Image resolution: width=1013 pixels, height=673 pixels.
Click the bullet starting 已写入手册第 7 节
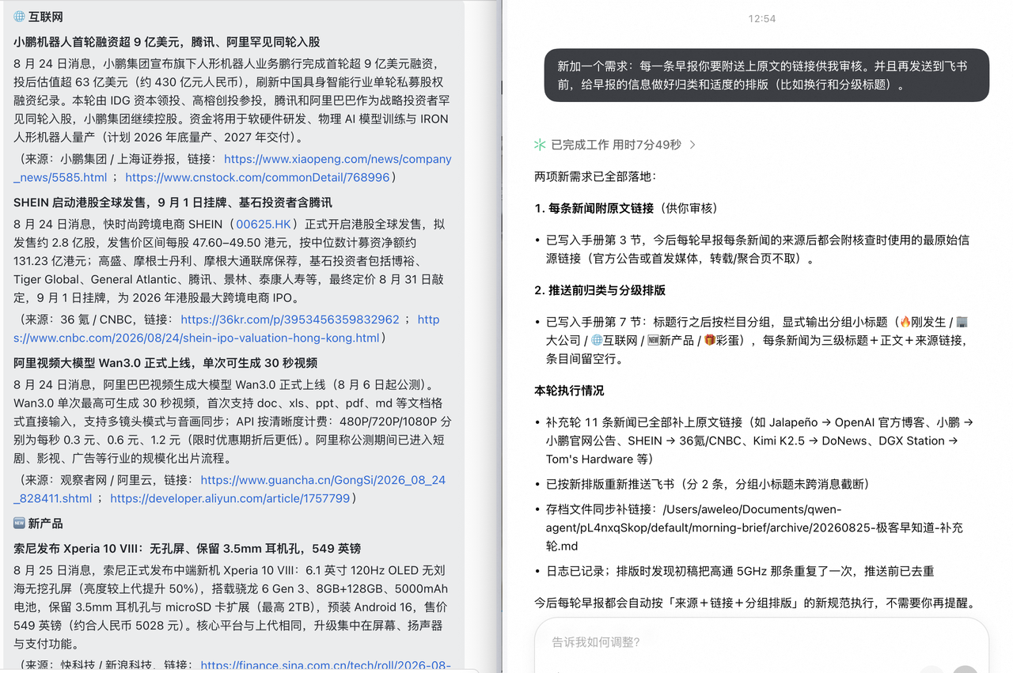pyautogui.click(x=757, y=340)
